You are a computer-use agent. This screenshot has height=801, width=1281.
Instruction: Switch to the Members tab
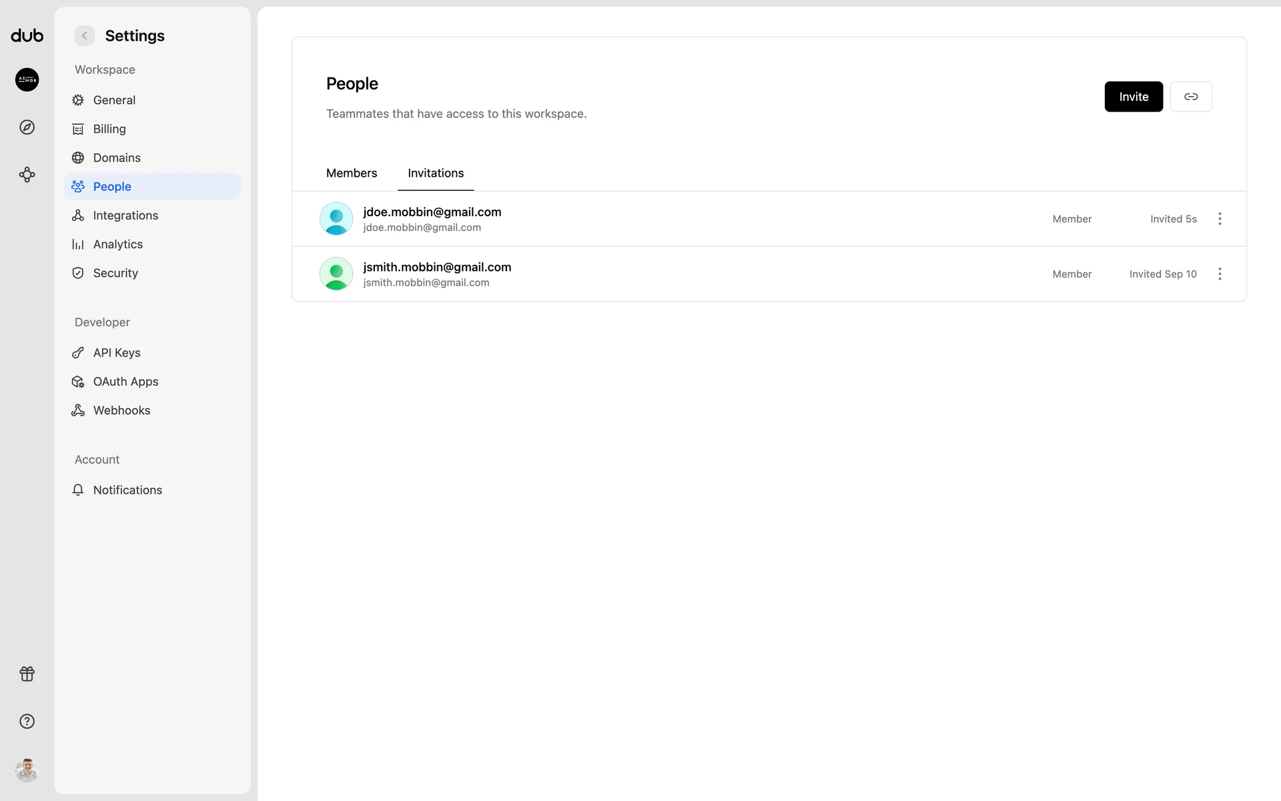(x=352, y=173)
